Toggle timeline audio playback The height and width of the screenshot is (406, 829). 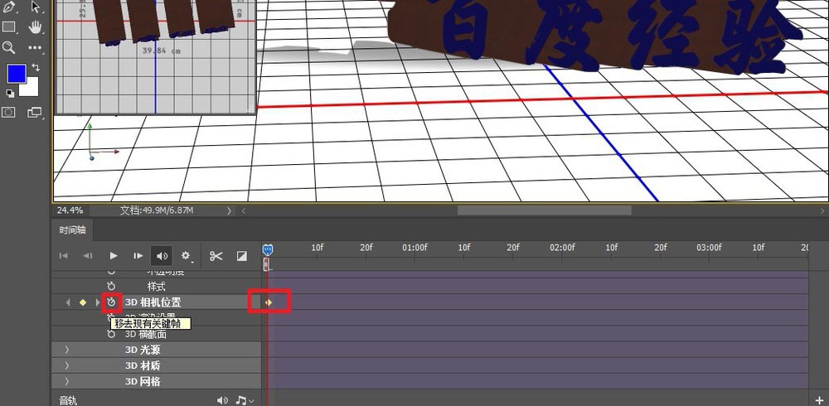[162, 256]
